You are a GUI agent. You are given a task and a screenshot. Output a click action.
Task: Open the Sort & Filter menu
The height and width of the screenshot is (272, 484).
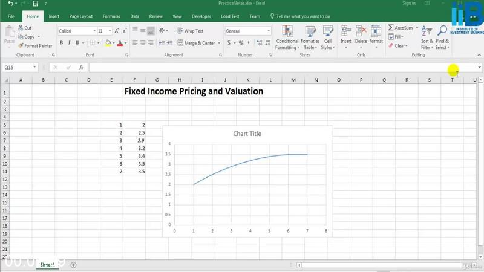(x=427, y=37)
